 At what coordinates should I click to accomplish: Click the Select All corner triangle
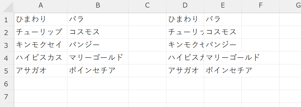(7, 7)
